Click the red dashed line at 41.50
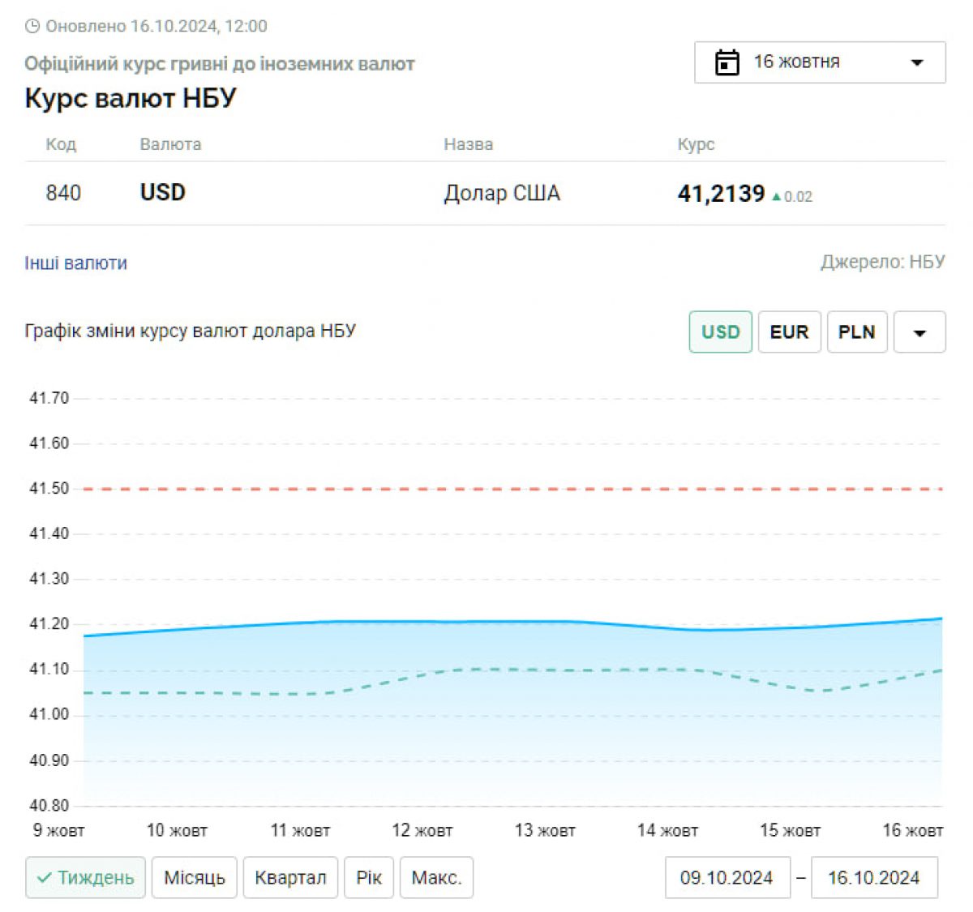973x912 pixels. 511,489
